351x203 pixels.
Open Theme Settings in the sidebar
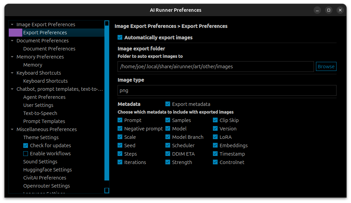pos(41,137)
